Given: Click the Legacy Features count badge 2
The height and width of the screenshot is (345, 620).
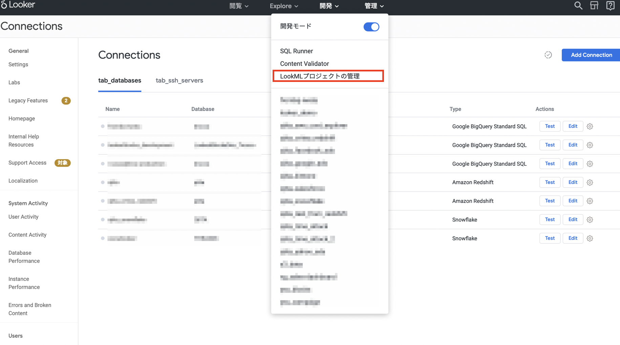Looking at the screenshot, I should [x=66, y=101].
